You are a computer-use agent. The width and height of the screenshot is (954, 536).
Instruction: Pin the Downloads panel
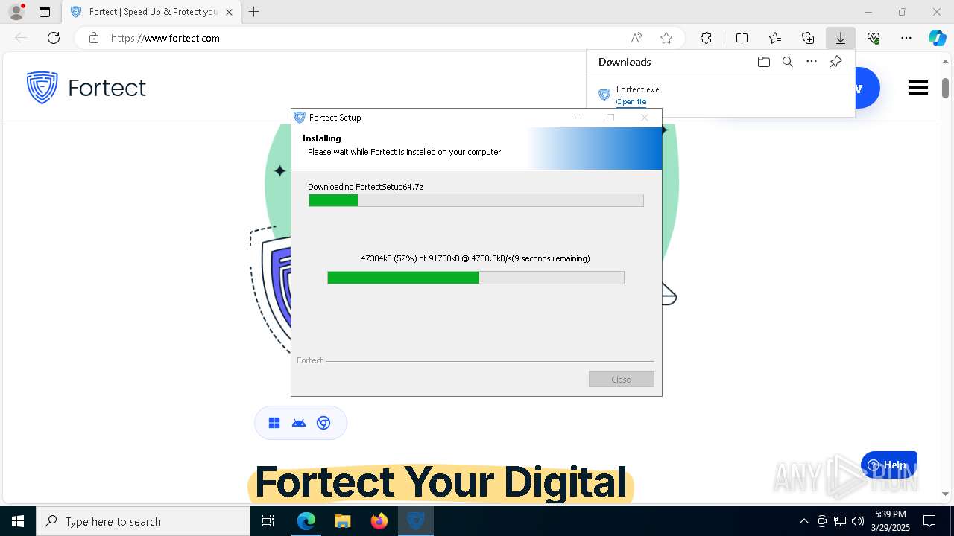pos(835,62)
